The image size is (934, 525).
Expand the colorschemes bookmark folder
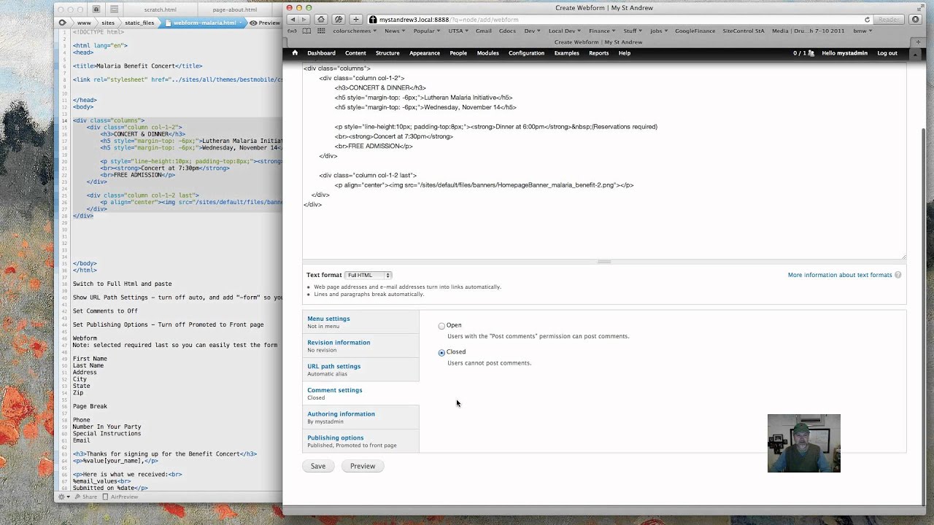coord(356,31)
